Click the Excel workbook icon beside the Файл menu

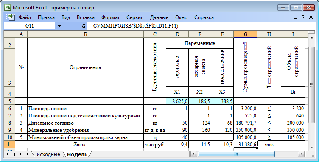click(10, 17)
